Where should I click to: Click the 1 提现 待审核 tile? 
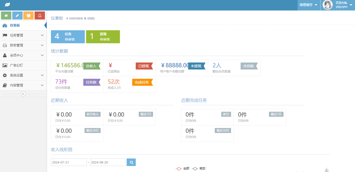103,37
